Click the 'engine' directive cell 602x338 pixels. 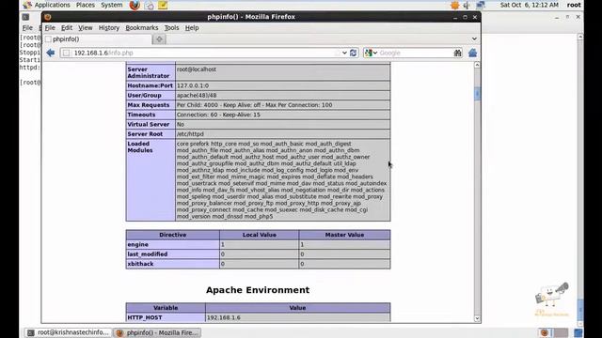(173, 244)
